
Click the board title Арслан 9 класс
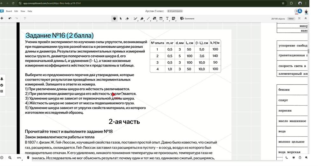click(154, 11)
